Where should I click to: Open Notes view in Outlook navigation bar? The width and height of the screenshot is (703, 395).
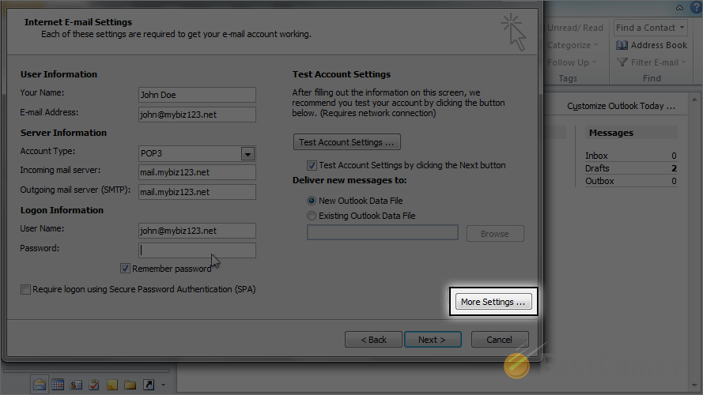coord(112,384)
